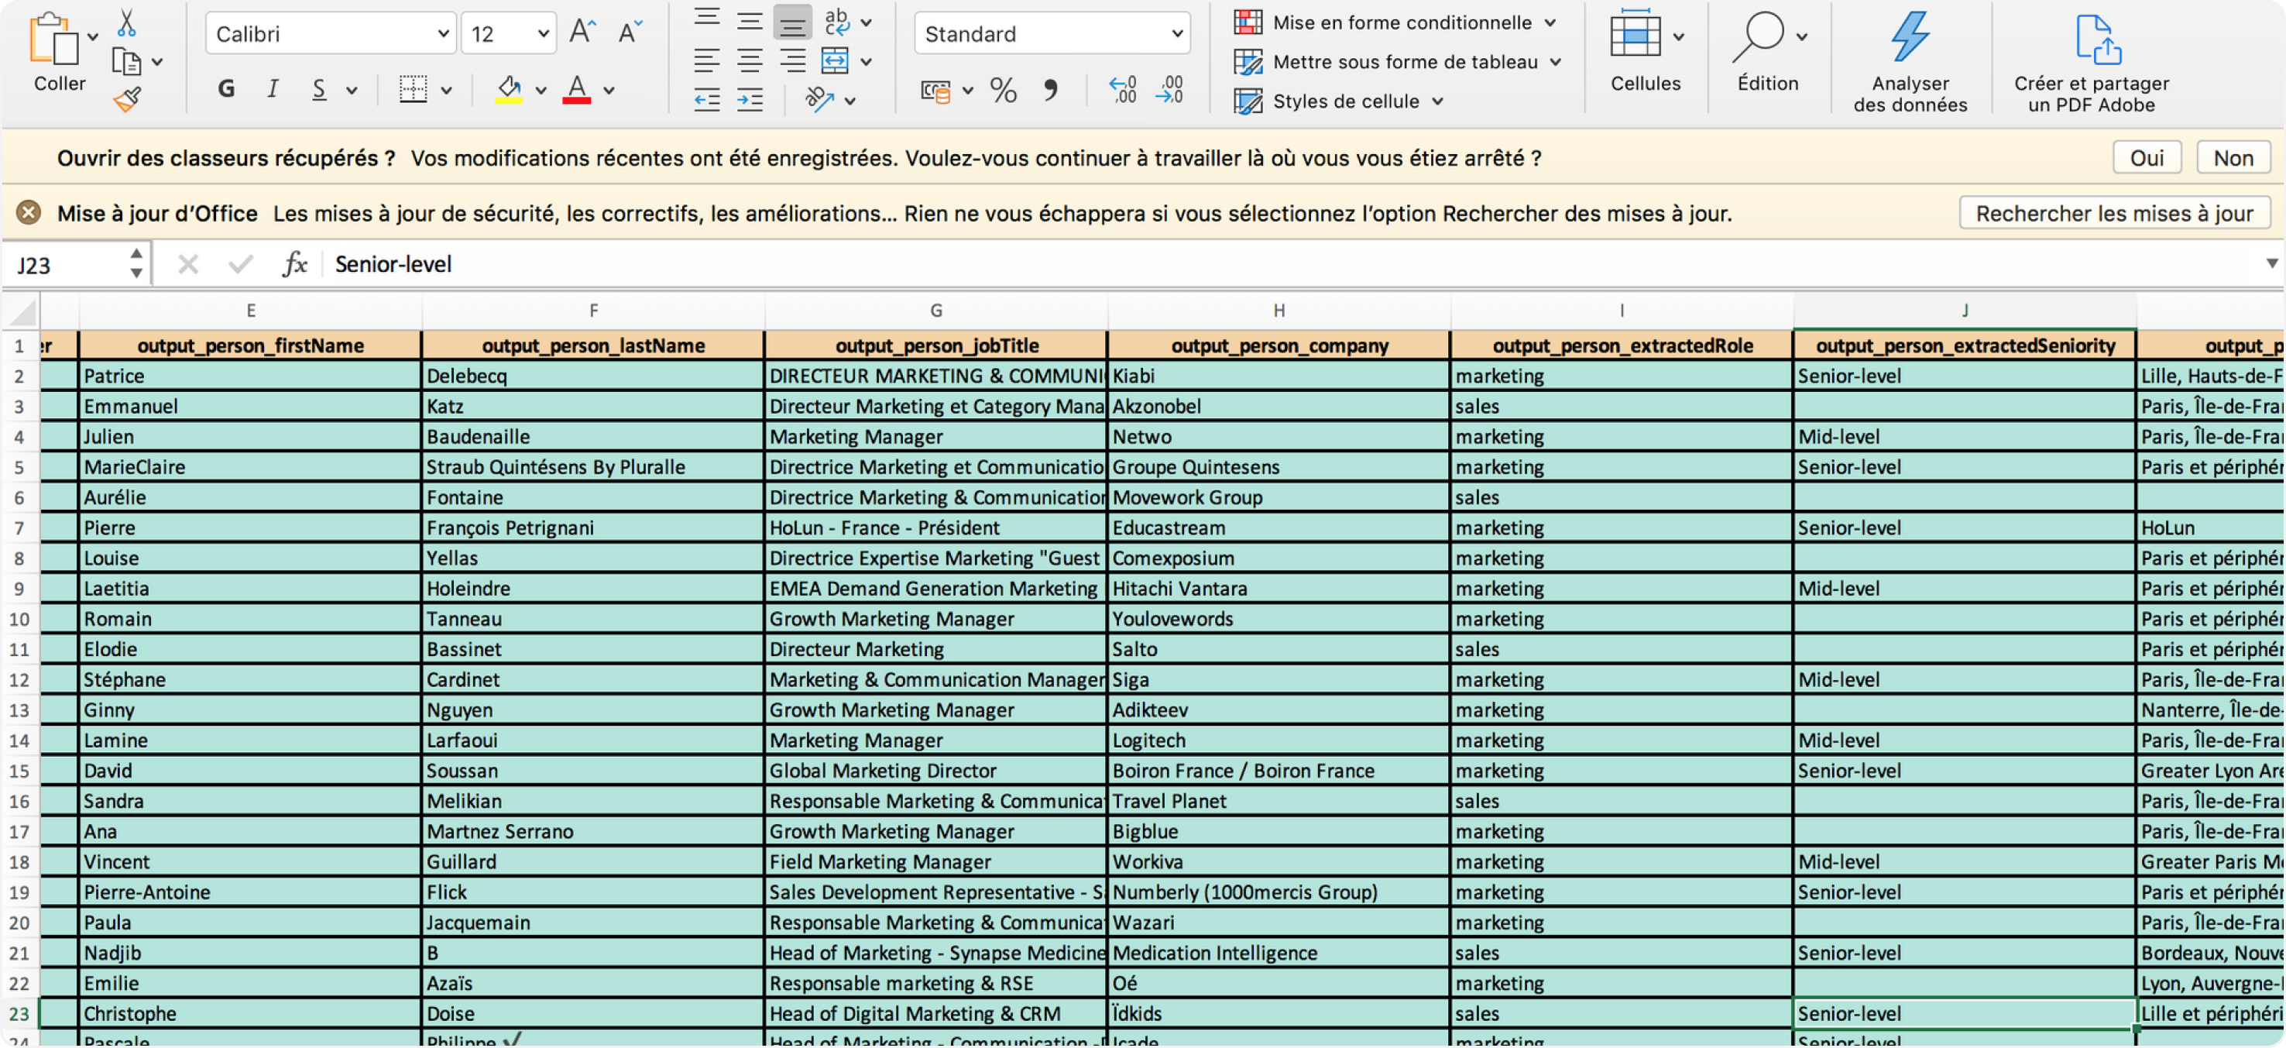Expand fill color palette arrow
Image resolution: width=2286 pixels, height=1048 pixels.
click(541, 90)
